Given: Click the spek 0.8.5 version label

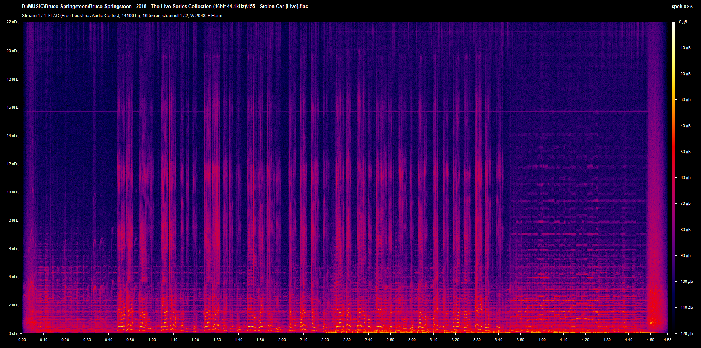Looking at the screenshot, I should click(x=682, y=7).
